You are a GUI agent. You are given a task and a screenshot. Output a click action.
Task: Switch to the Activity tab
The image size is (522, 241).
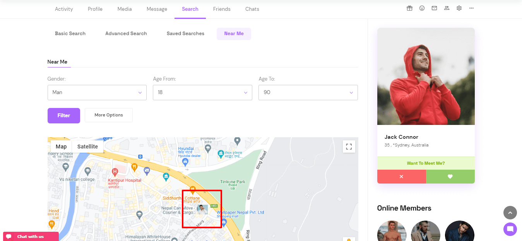64,9
